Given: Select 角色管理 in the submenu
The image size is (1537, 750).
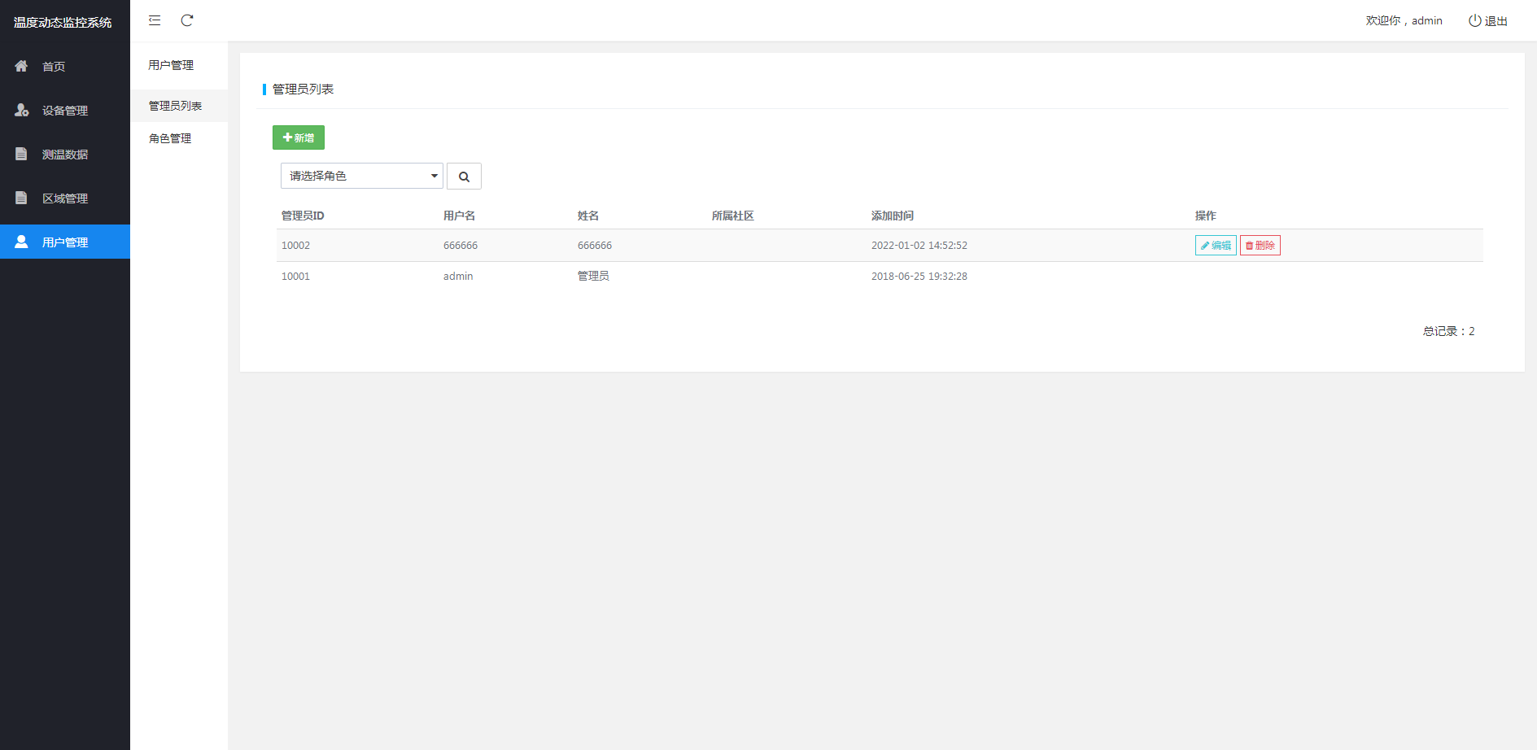Looking at the screenshot, I should click(170, 138).
